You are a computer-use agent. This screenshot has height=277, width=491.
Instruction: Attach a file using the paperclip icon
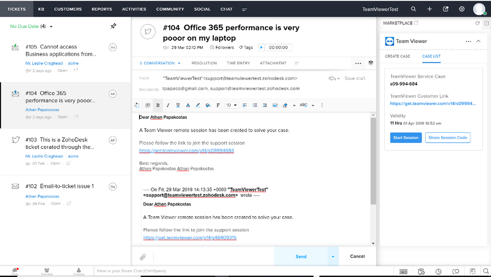pyautogui.click(x=143, y=257)
